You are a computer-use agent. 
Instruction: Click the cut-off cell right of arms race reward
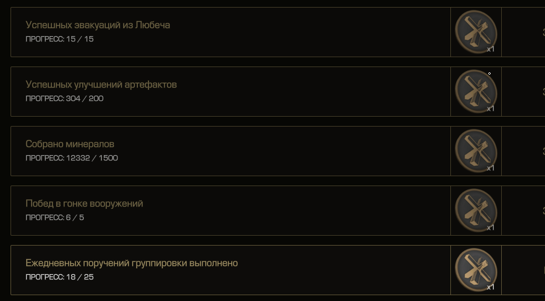[x=523, y=211]
